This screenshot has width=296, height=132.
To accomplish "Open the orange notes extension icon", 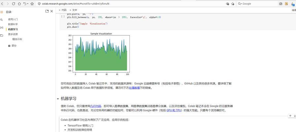I will (286, 4).
